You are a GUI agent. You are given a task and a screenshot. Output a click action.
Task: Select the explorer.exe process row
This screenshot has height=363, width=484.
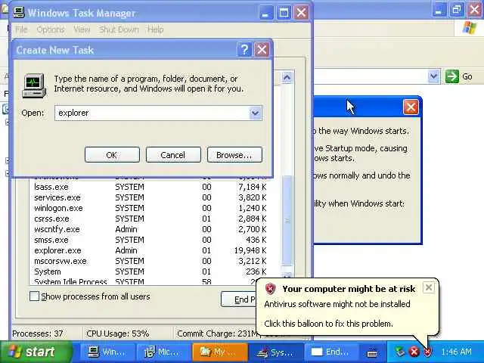[150, 250]
